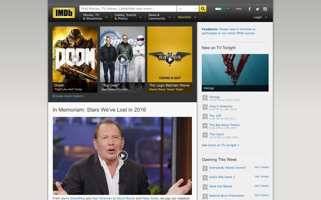
Task: Click the Doom "Fight Like Hell" Trailer caption
Action: [68, 89]
